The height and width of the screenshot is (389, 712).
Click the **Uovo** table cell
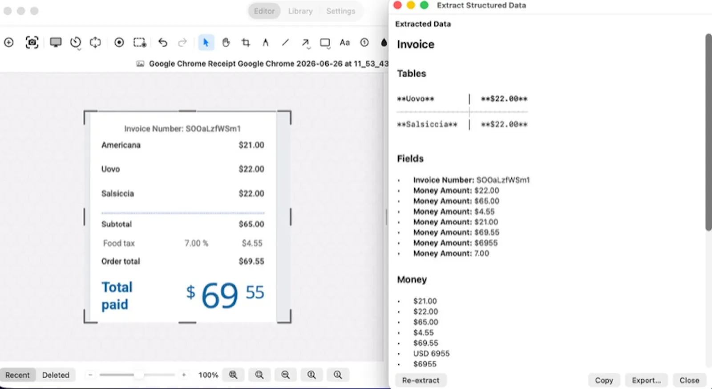coord(415,99)
